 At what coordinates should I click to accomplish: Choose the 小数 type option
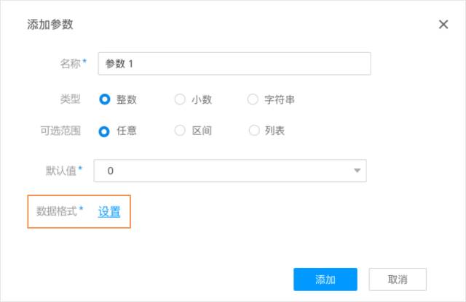pos(180,99)
